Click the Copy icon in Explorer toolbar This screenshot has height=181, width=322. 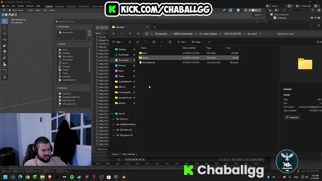pos(138,42)
